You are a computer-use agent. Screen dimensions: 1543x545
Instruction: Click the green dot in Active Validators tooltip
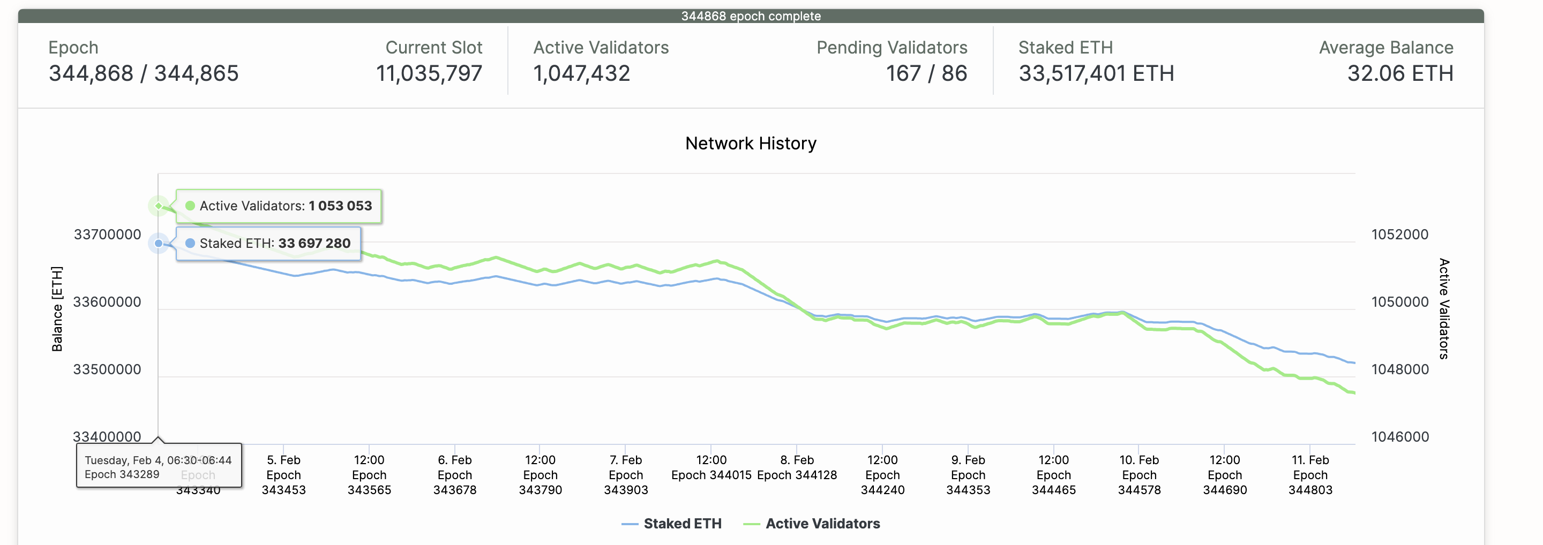(x=191, y=206)
